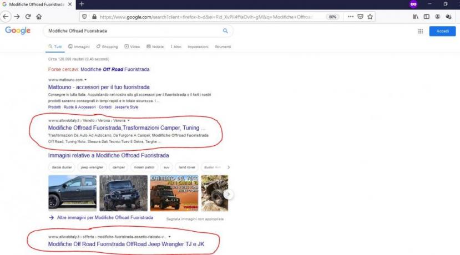Open the Jeeper's Style sitelink
This screenshot has height=255, width=460.
(x=127, y=107)
